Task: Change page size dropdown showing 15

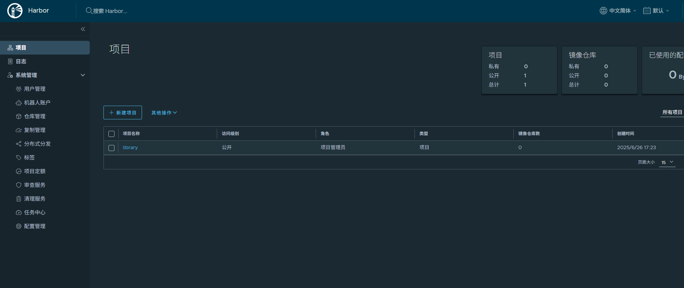Action: point(667,163)
